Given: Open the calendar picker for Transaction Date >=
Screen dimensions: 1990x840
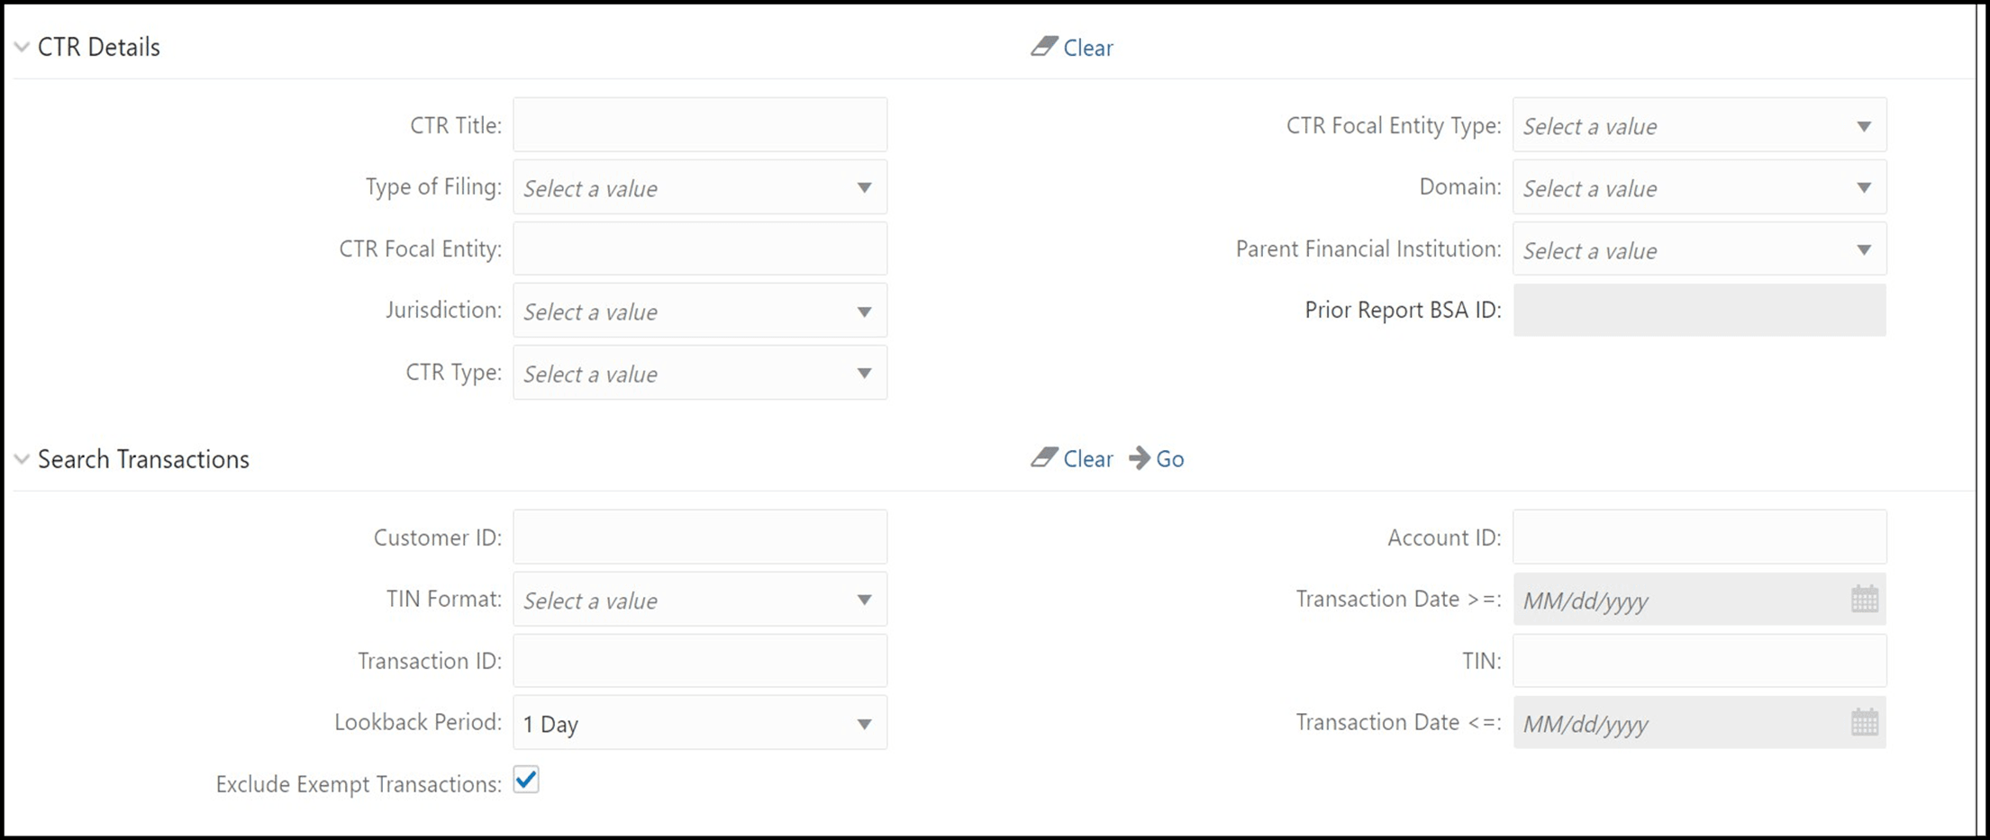Looking at the screenshot, I should tap(1864, 599).
